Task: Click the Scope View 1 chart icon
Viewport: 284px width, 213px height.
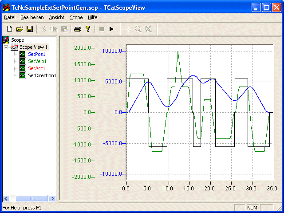Action: pyautogui.click(x=14, y=47)
